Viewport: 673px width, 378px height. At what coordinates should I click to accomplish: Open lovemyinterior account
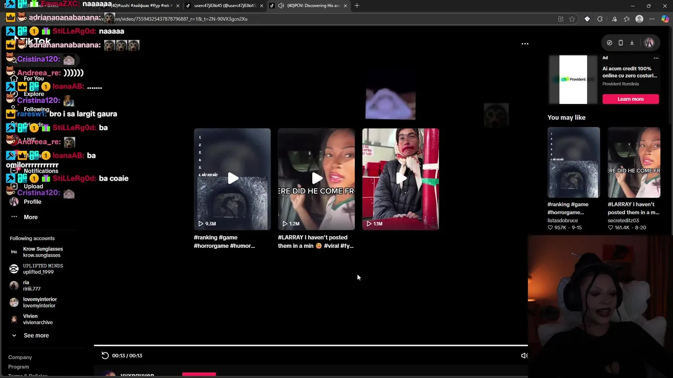(x=39, y=302)
